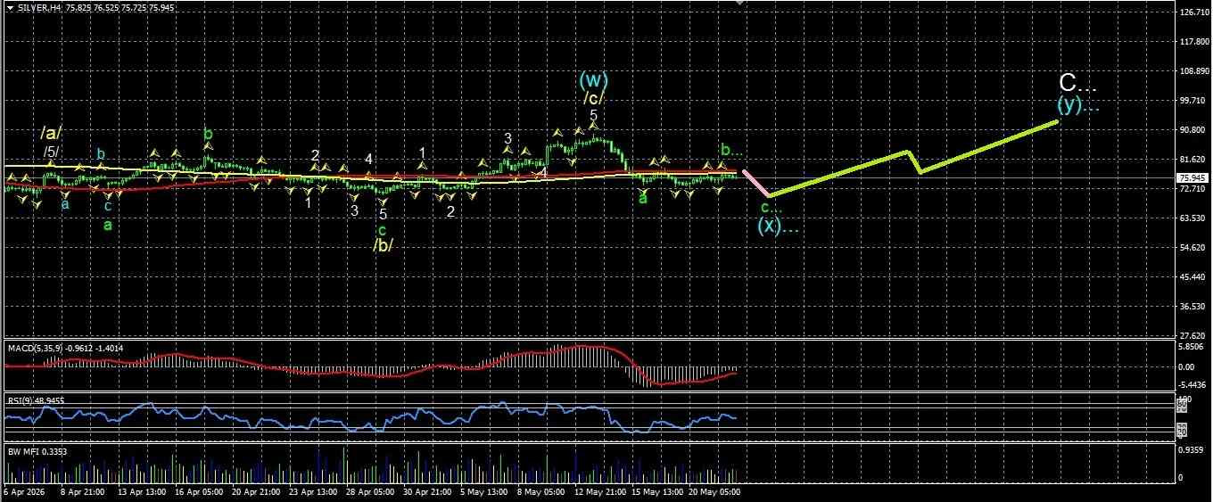Click the gray chart shift triangle marker
This screenshot has height=502, width=1213.
[739, 3]
